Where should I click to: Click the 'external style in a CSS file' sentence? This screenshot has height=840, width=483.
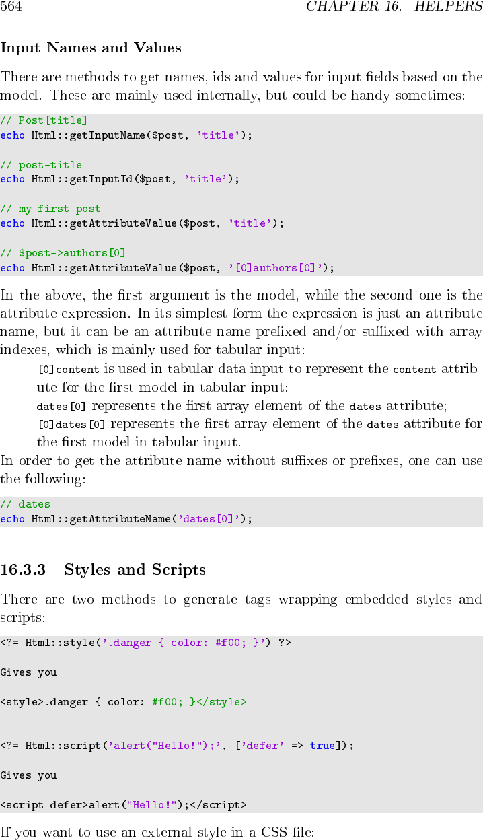157,832
